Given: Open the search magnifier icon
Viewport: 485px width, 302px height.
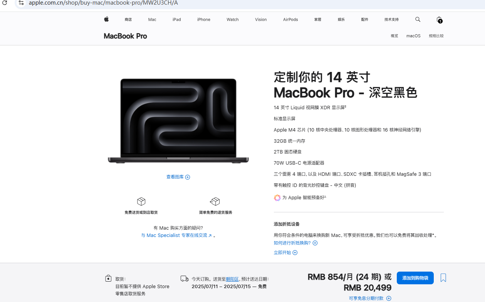Looking at the screenshot, I should 418,19.
